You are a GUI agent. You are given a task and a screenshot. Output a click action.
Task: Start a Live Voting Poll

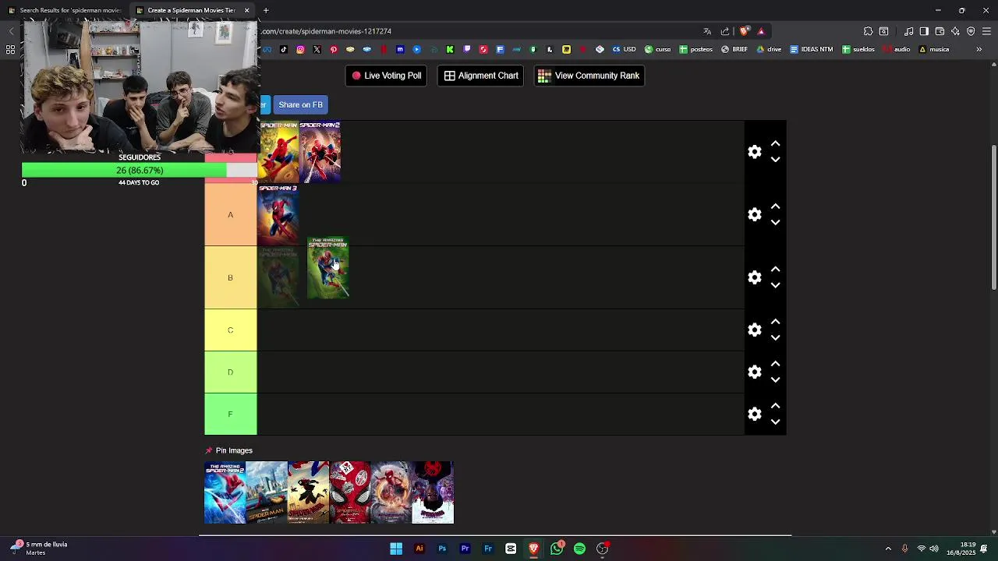click(386, 76)
